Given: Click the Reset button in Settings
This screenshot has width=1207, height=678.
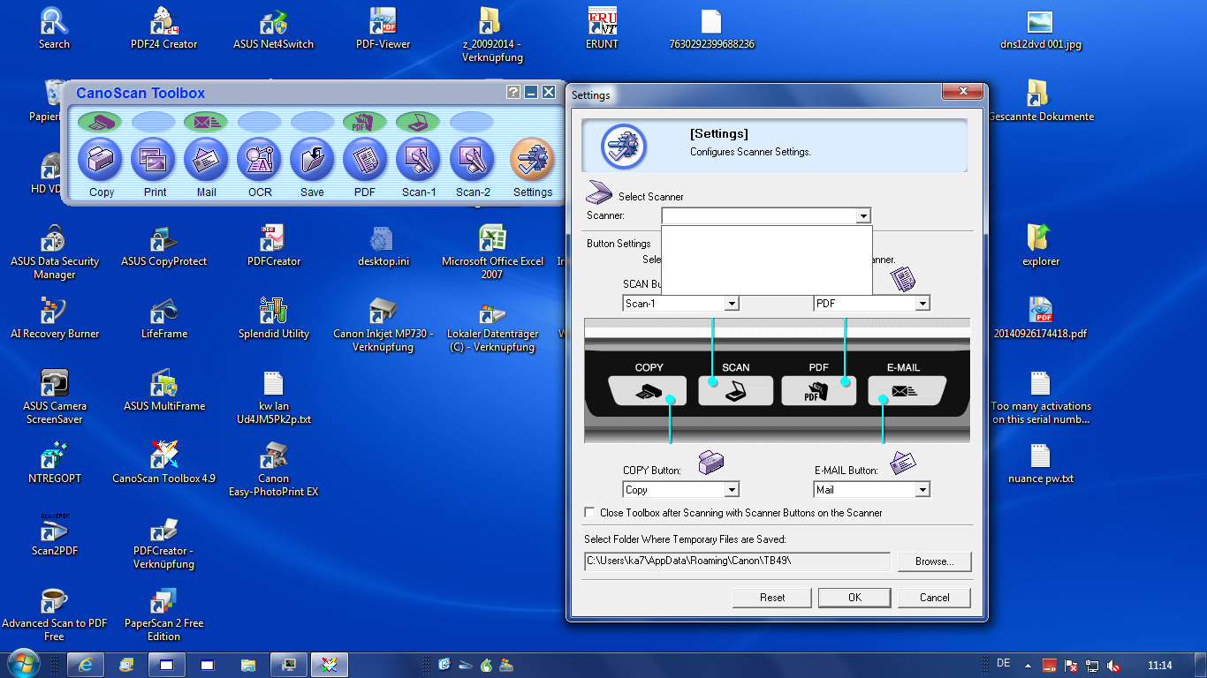Looking at the screenshot, I should click(772, 598).
